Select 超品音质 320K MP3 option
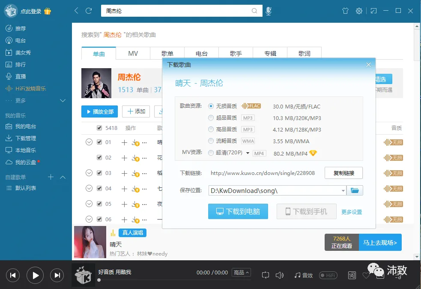 coord(211,118)
